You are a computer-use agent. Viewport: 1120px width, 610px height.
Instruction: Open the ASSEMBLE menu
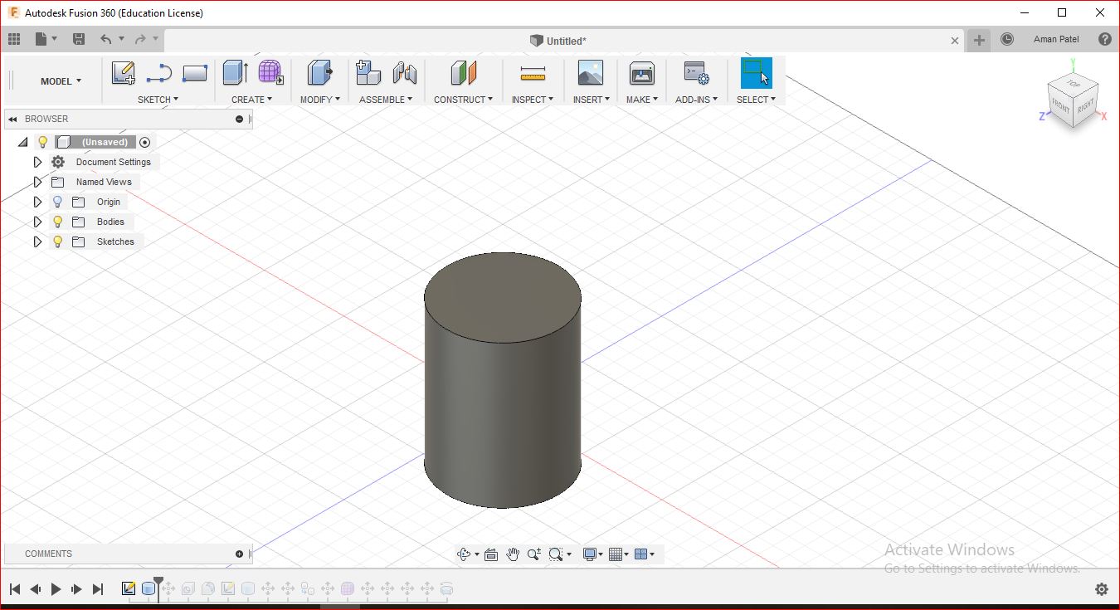(386, 100)
